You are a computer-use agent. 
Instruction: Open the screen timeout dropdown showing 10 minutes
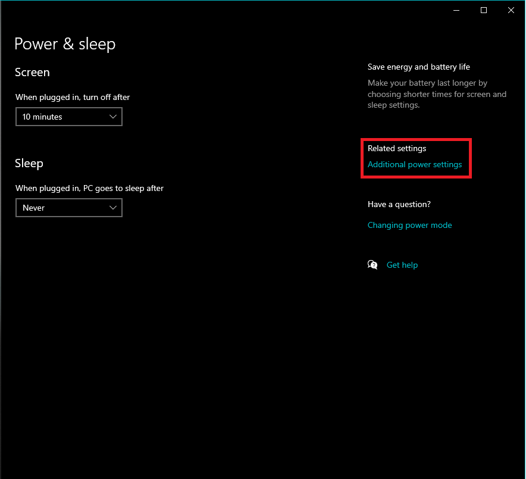pos(68,117)
